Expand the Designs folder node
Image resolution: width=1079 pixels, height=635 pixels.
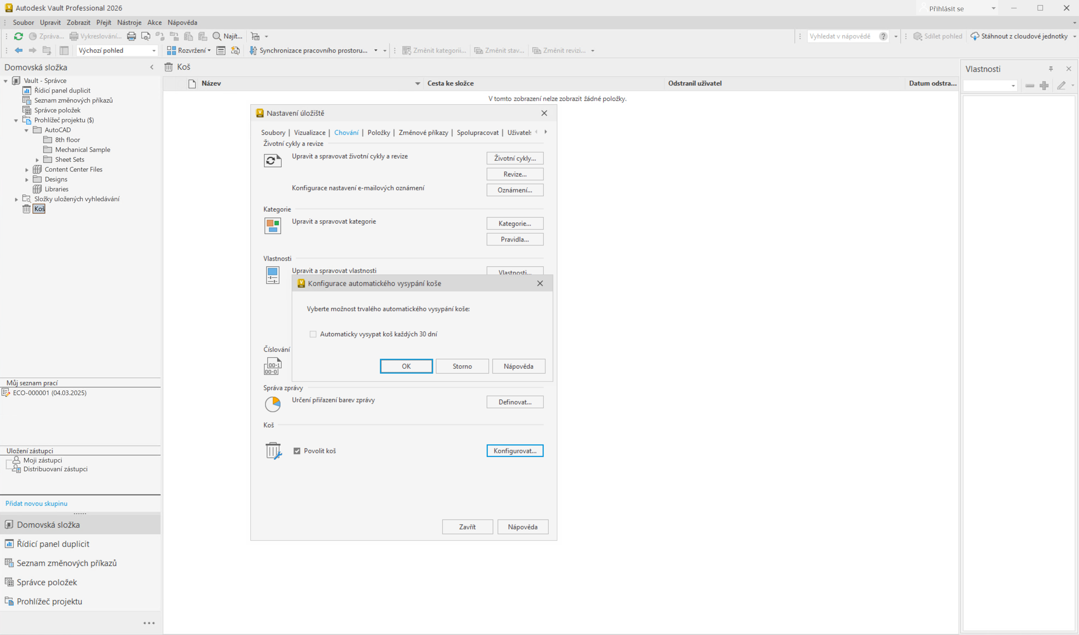coord(27,180)
